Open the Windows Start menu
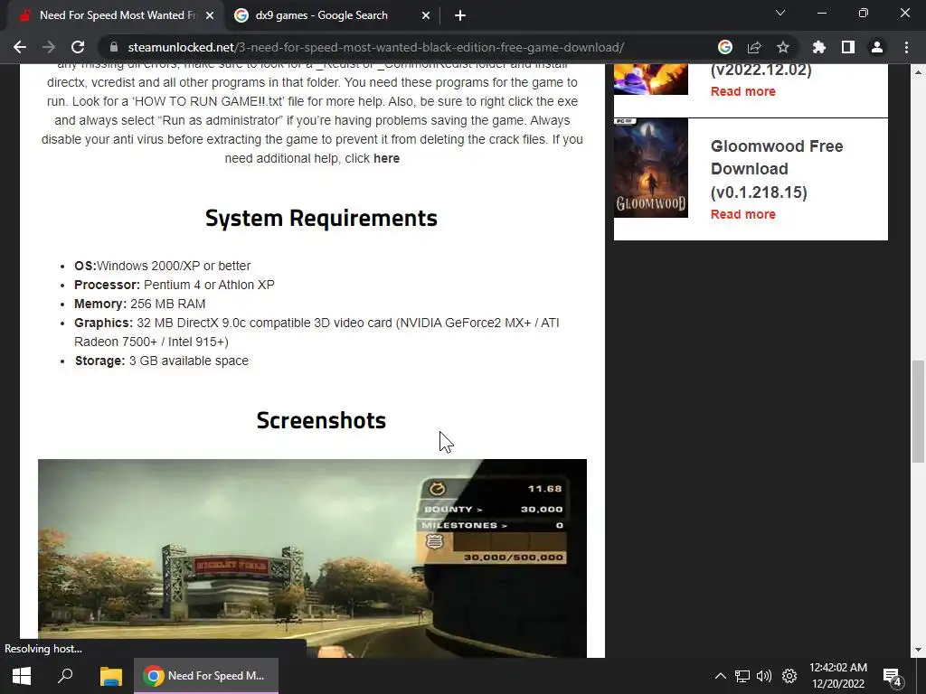The height and width of the screenshot is (694, 926). pos(22,676)
